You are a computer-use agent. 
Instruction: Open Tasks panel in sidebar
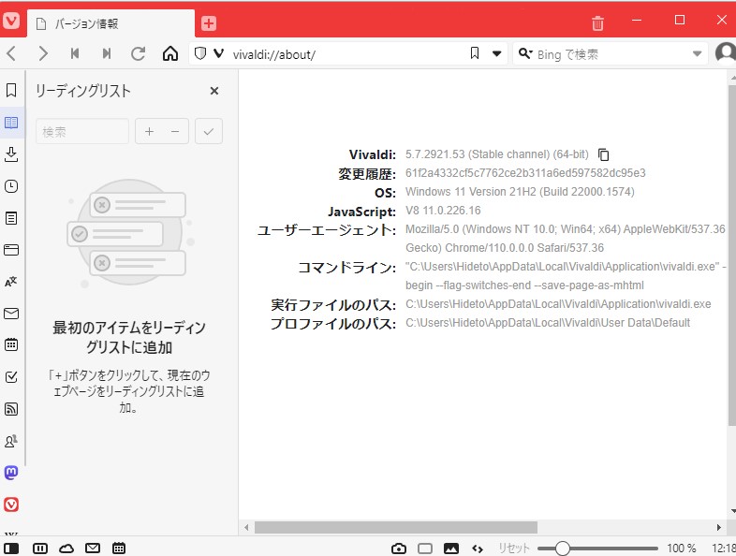coord(11,377)
